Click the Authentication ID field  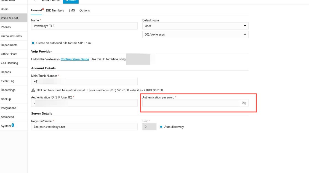84,103
